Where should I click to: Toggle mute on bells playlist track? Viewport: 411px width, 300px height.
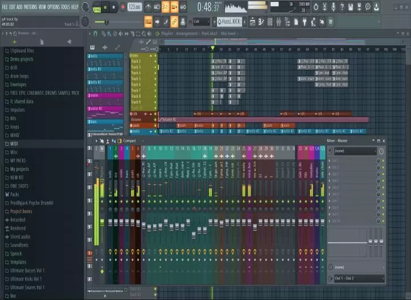[x=155, y=131]
